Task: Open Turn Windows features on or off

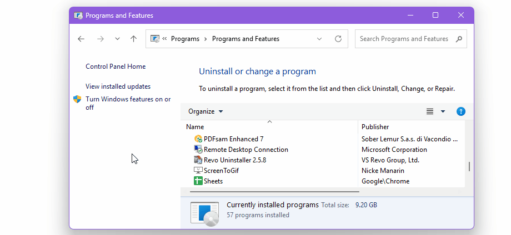Action: 128,103
